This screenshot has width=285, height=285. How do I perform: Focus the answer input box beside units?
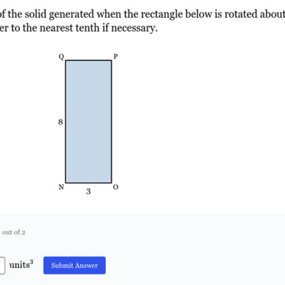pos(2,265)
